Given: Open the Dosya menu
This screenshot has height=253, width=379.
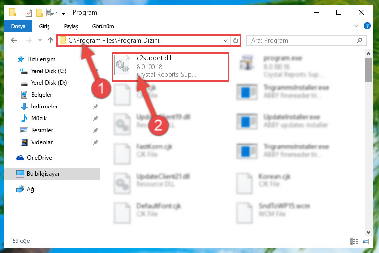Looking at the screenshot, I should tap(18, 26).
